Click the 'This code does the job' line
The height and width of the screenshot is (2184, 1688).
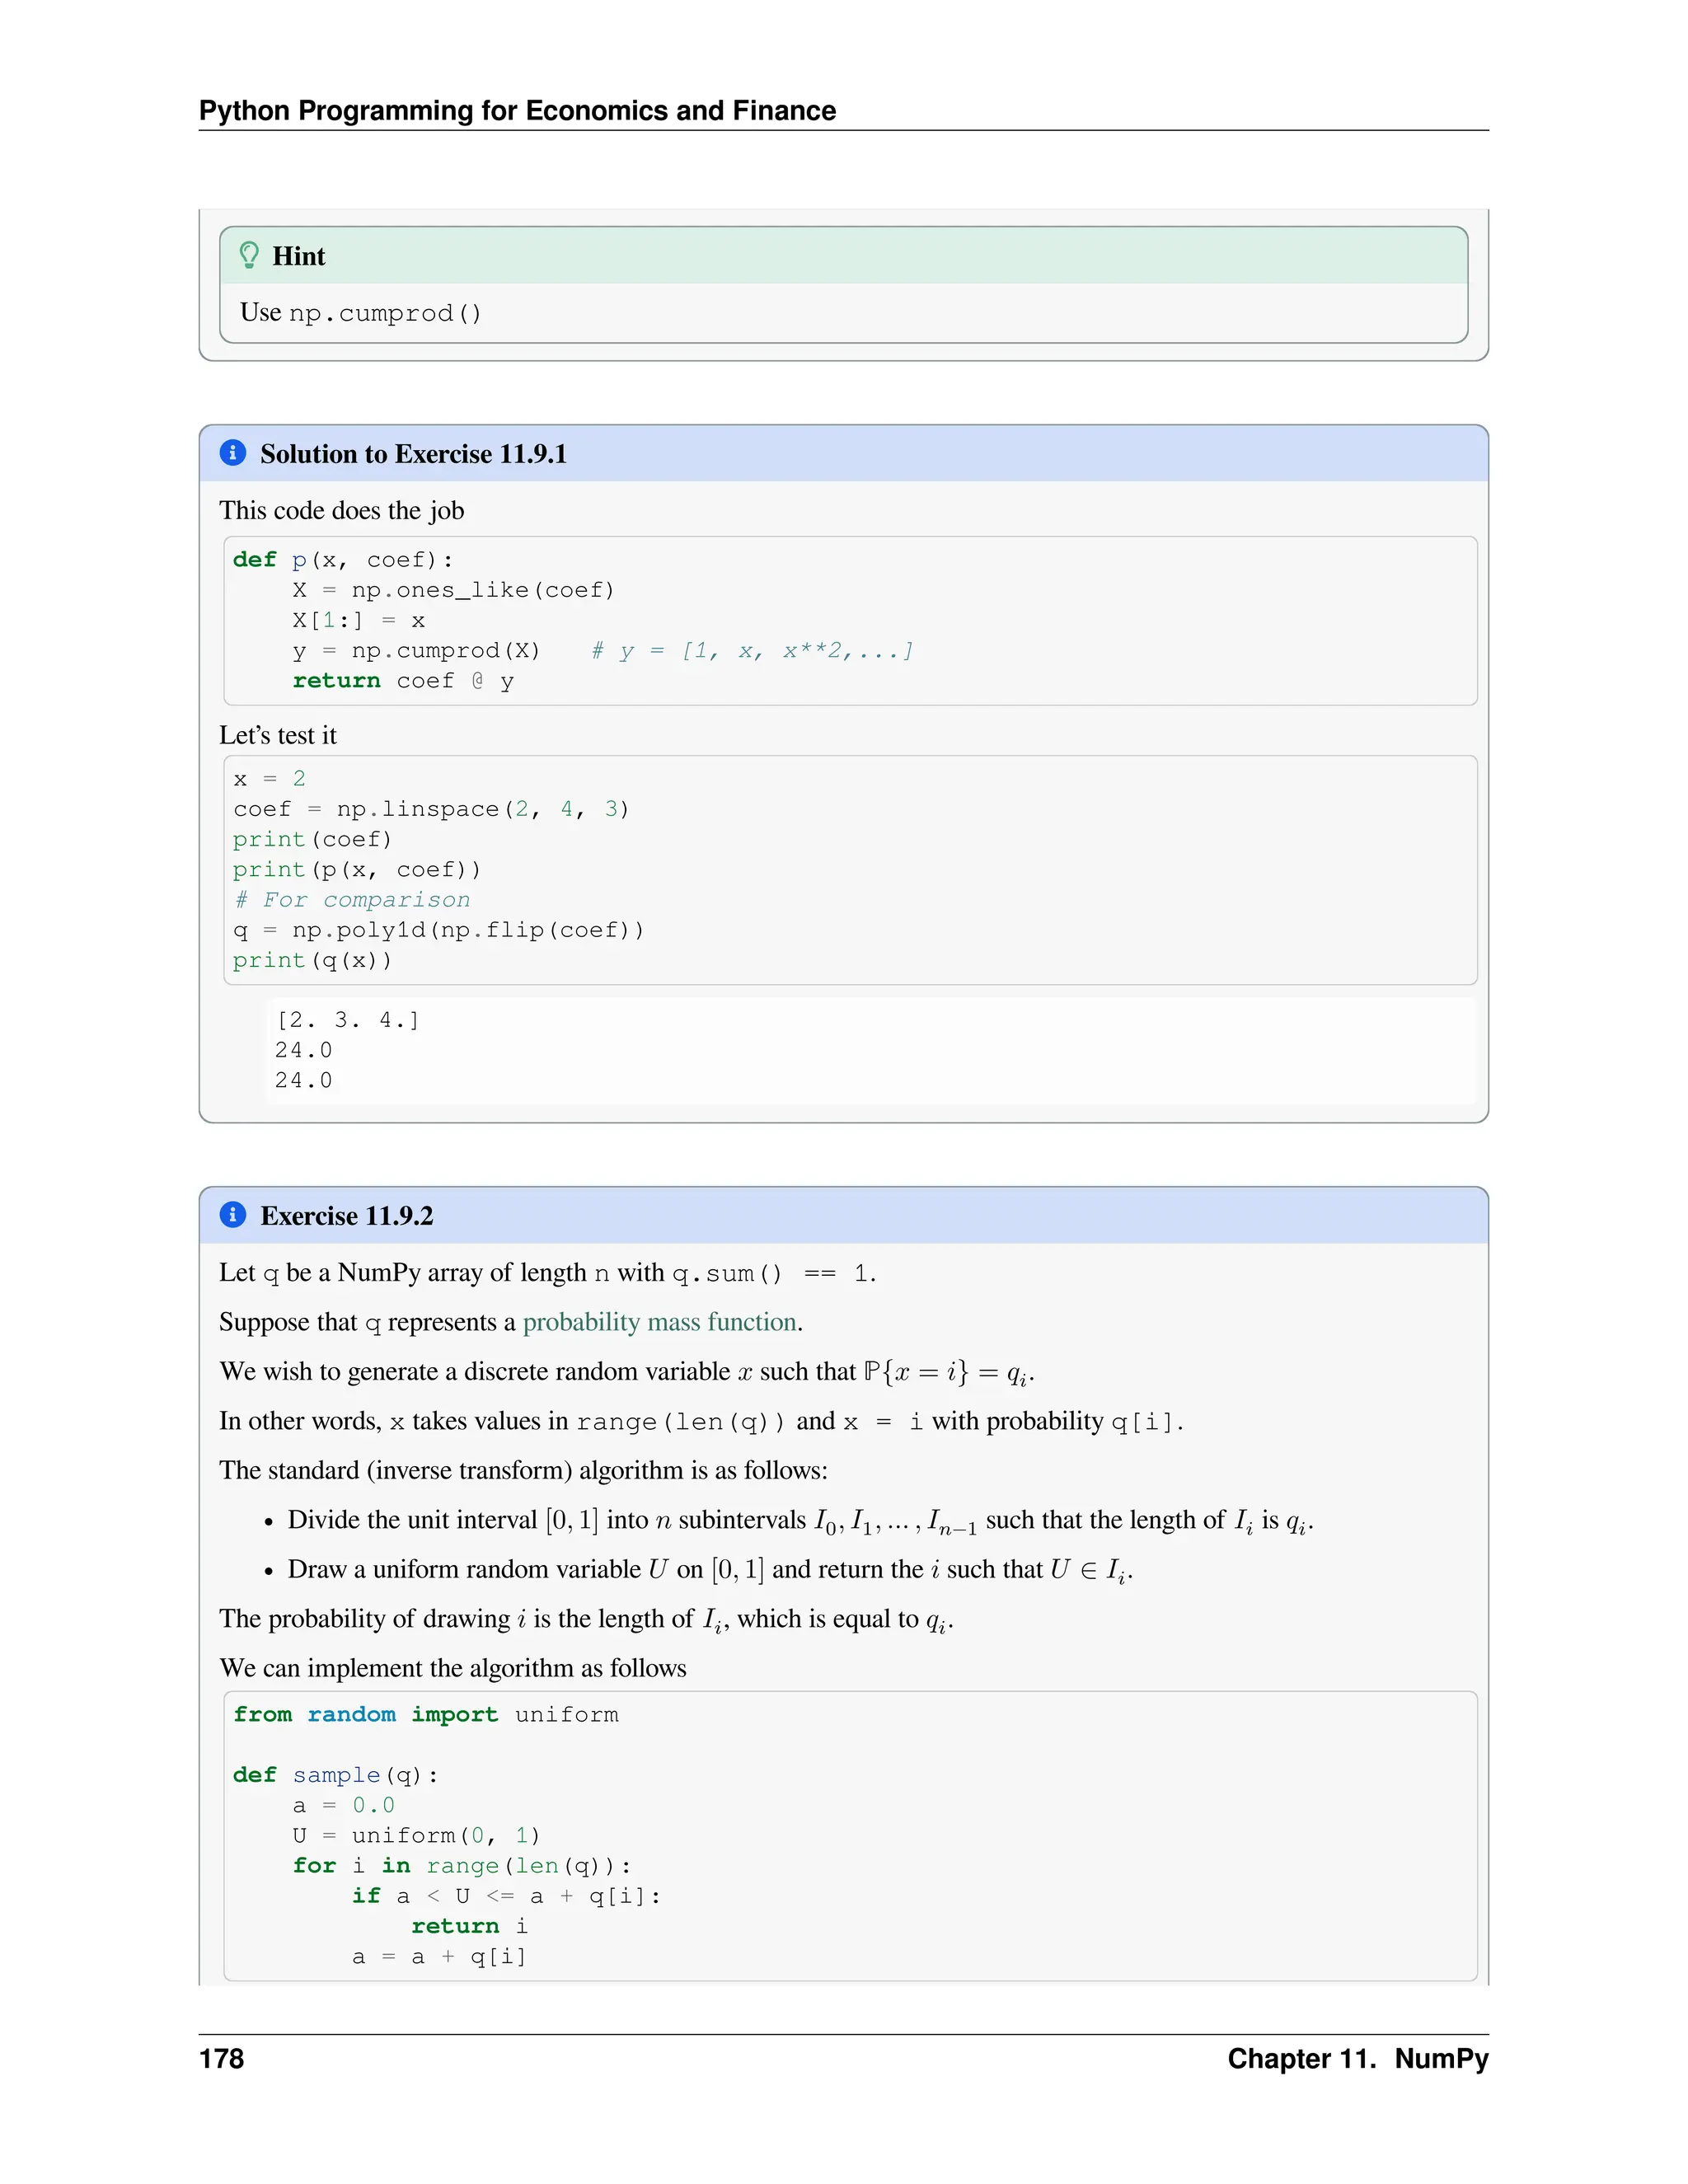[342, 511]
